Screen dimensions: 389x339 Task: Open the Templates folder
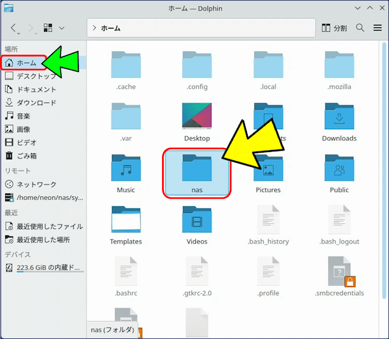(x=126, y=222)
